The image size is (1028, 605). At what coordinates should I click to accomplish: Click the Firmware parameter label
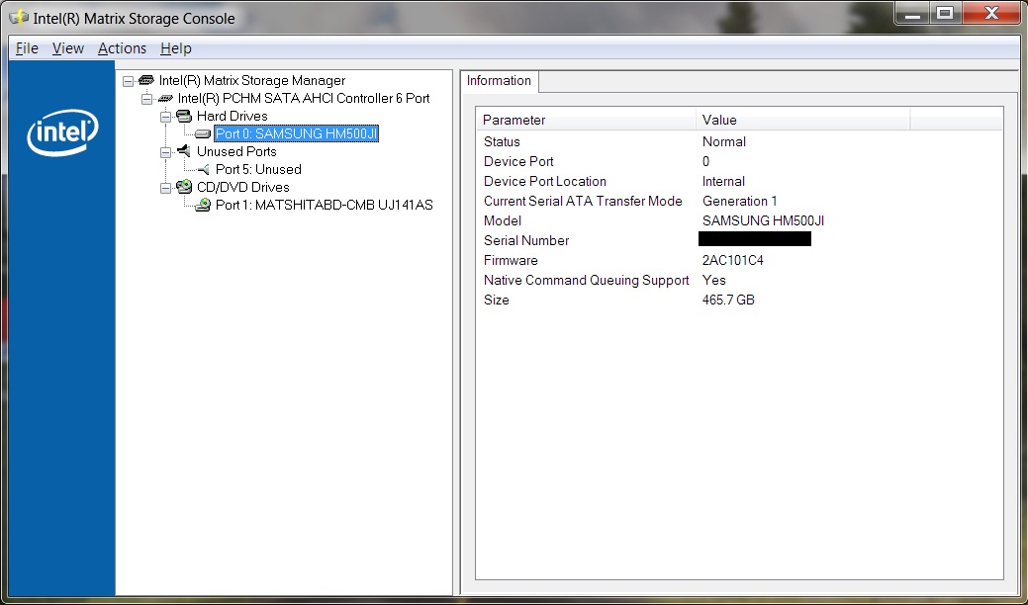tap(511, 260)
